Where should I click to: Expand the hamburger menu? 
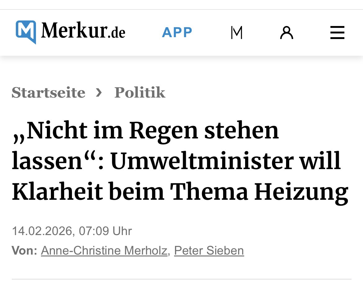(x=337, y=33)
